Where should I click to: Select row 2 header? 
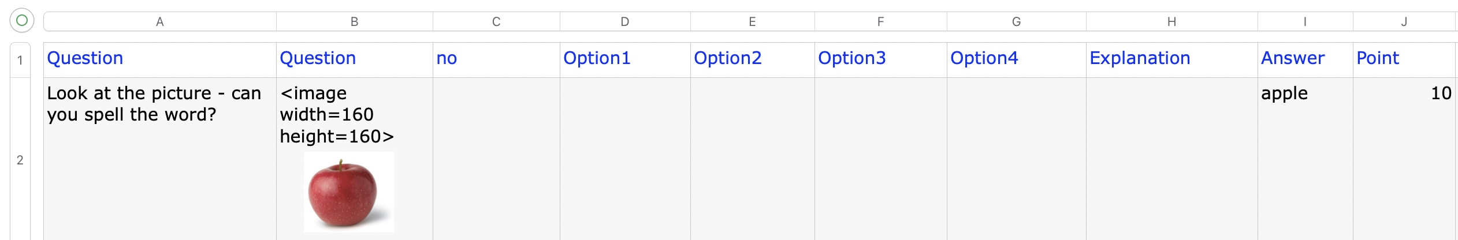20,160
